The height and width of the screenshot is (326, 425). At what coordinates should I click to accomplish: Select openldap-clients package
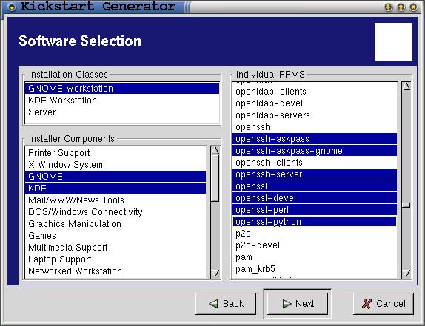coord(315,92)
